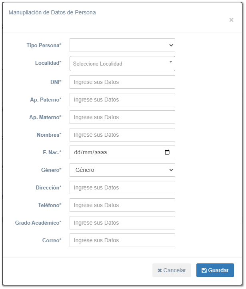The height and width of the screenshot is (289, 246).
Task: Click the Tipo Persona label
Action: click(x=44, y=46)
